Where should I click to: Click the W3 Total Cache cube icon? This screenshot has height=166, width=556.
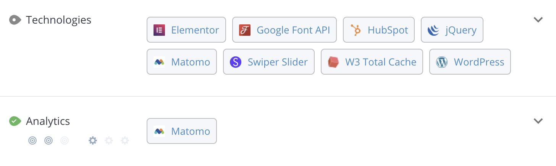pos(333,62)
